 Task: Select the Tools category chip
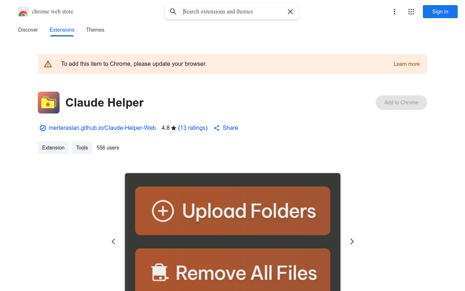tap(82, 148)
